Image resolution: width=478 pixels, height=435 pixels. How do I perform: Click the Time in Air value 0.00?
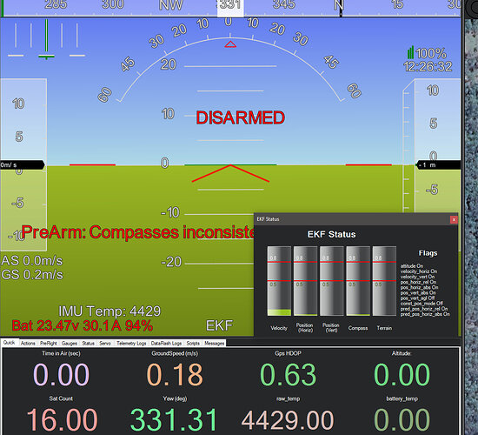point(62,375)
